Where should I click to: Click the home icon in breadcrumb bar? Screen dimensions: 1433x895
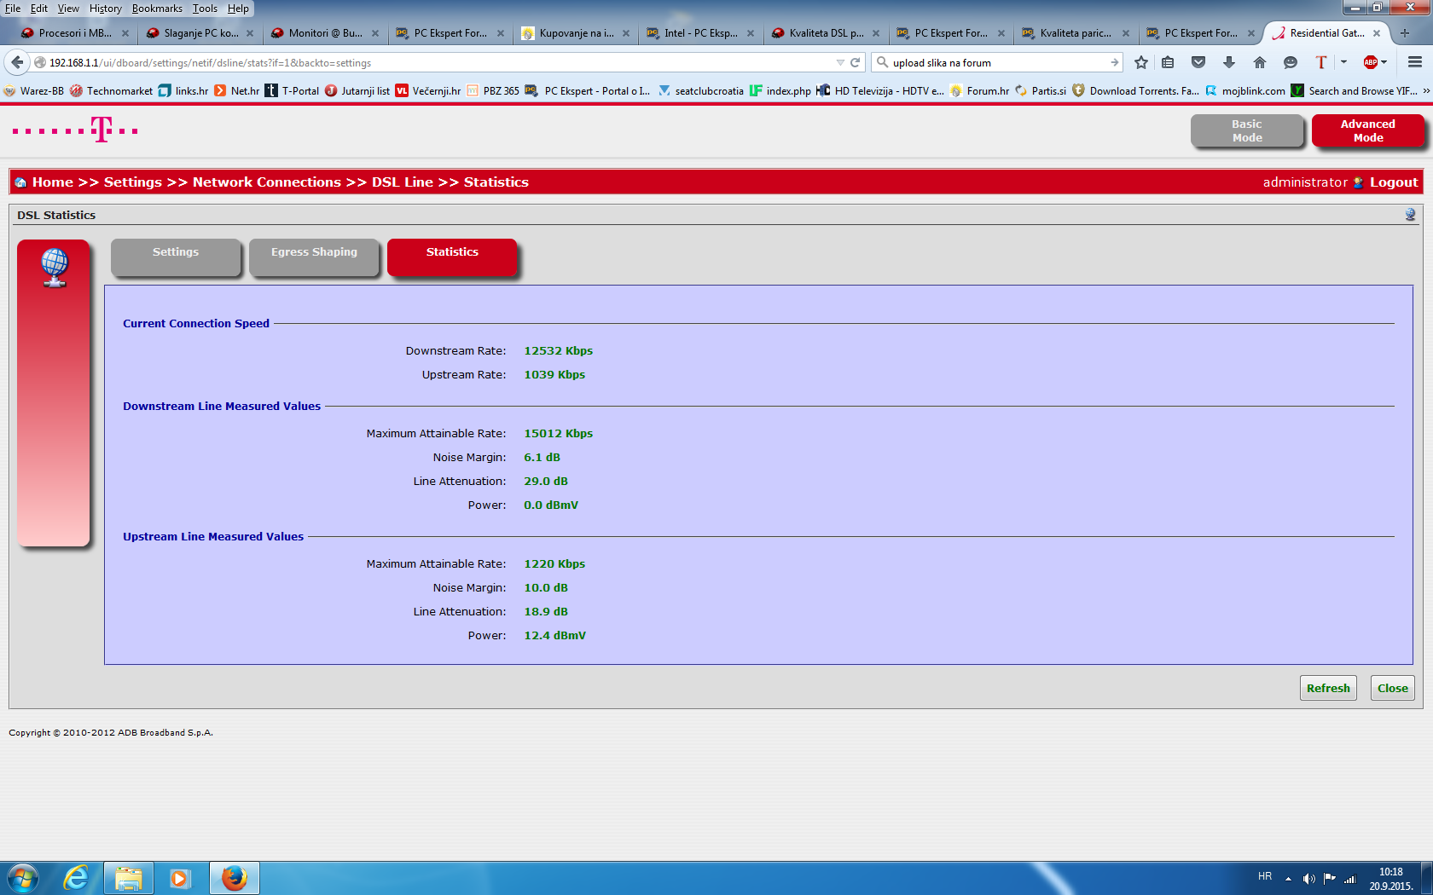[x=20, y=182]
